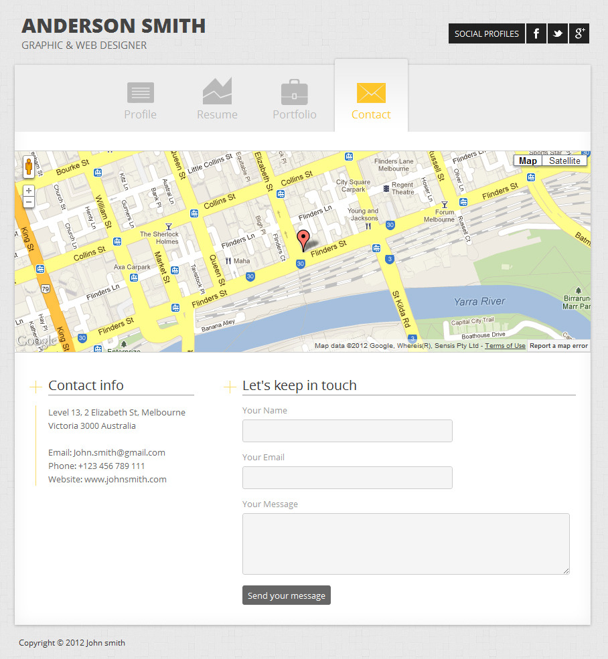608x659 pixels.
Task: Click the SOCIAL PROFILES button
Action: pyautogui.click(x=487, y=33)
